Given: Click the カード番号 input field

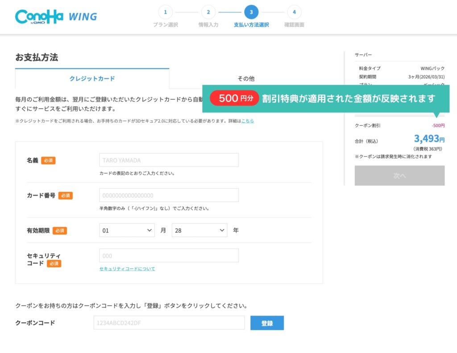Looking at the screenshot, I should click(x=169, y=195).
